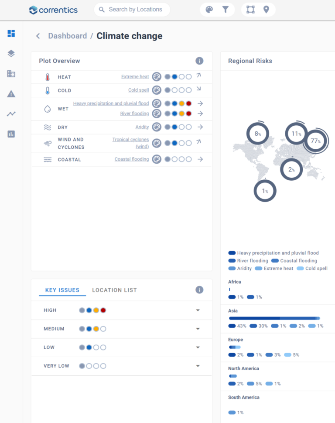Click the color palette icon in top toolbar
The width and height of the screenshot is (335, 423).
(x=209, y=10)
